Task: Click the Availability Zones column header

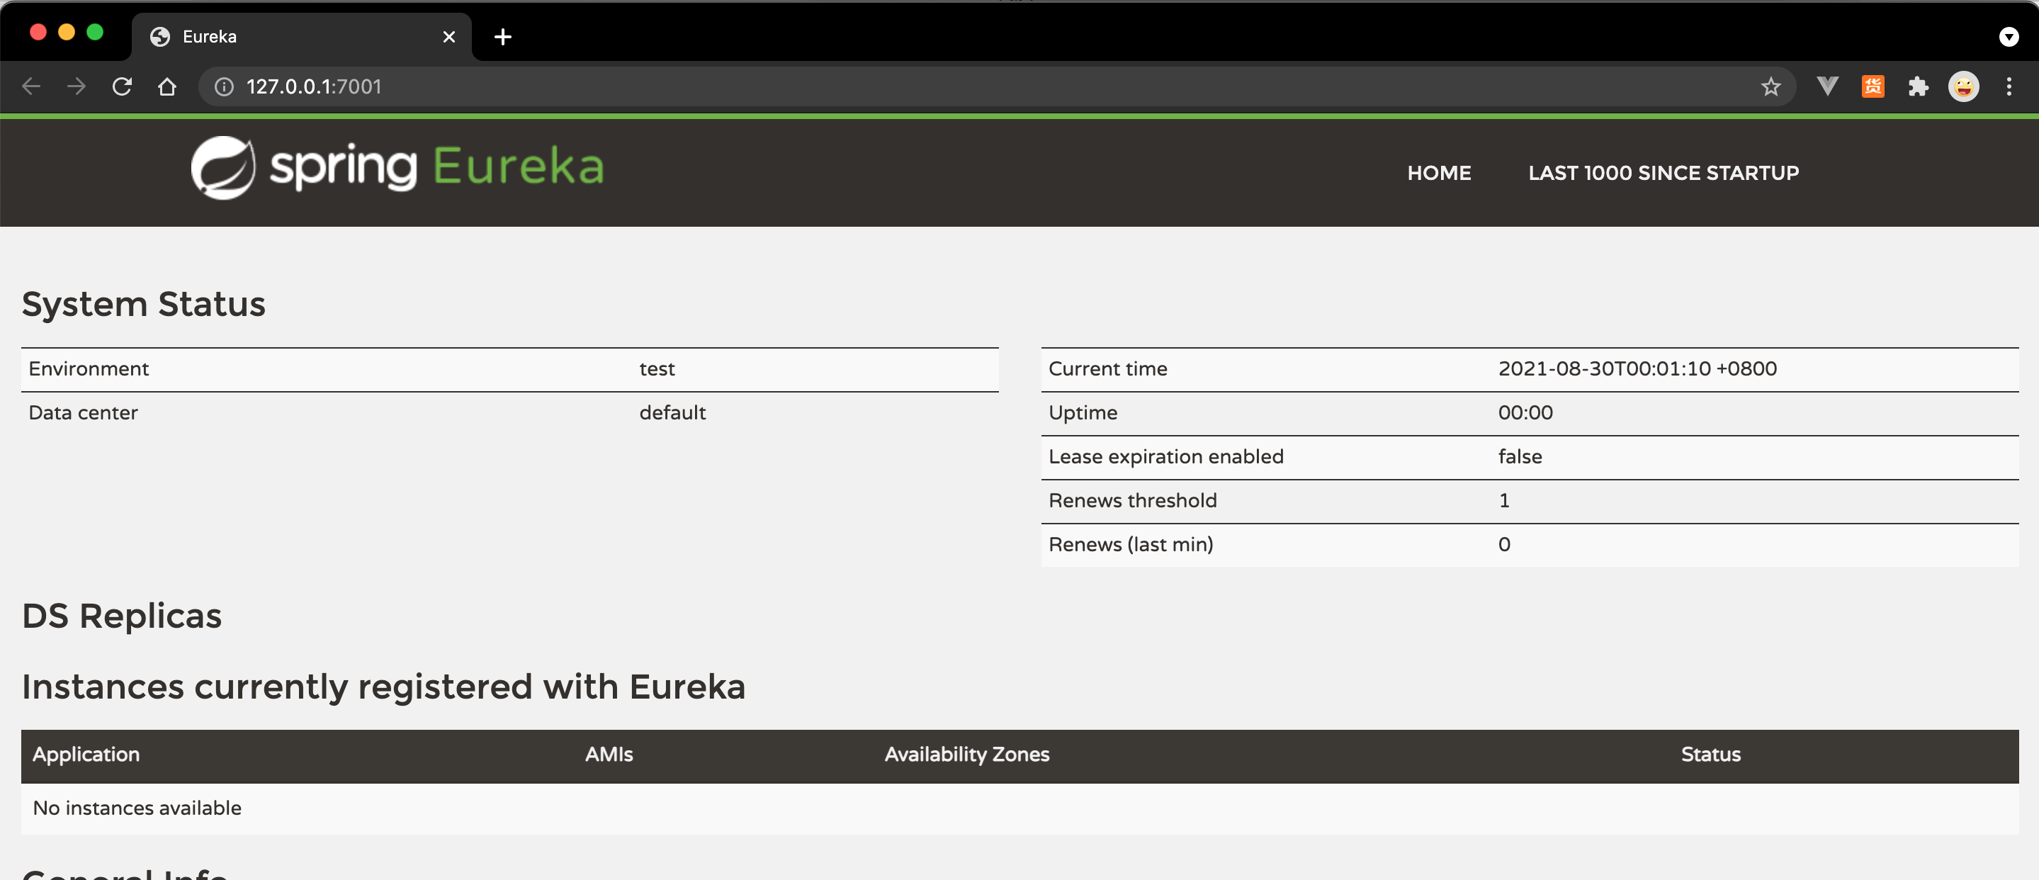Action: point(966,754)
